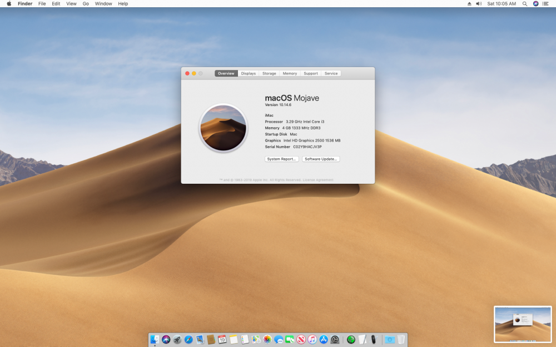This screenshot has height=347, width=556.
Task: Open the Calendar app in dock
Action: pyautogui.click(x=222, y=340)
